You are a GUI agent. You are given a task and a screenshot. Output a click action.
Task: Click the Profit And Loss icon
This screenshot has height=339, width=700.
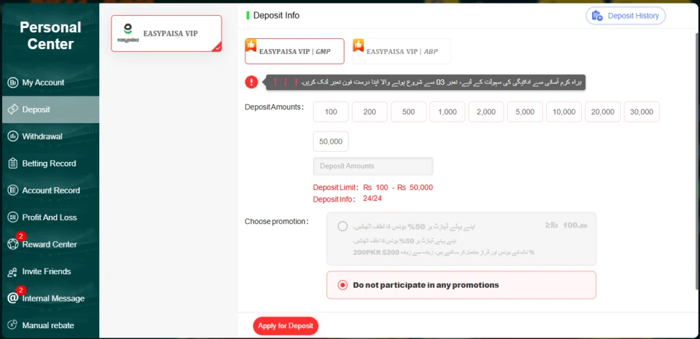point(12,217)
